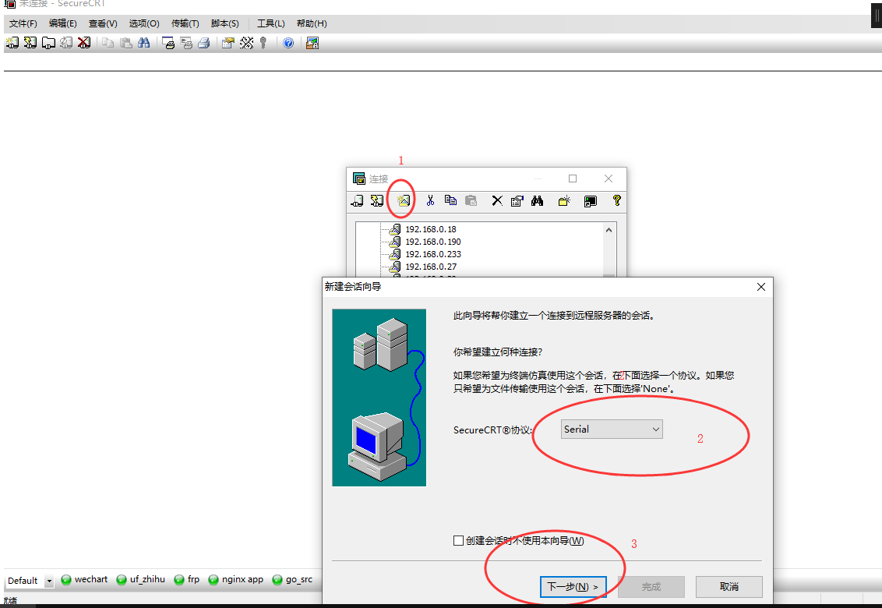Open the 查看(V) menu
This screenshot has height=608, width=882.
pos(103,23)
